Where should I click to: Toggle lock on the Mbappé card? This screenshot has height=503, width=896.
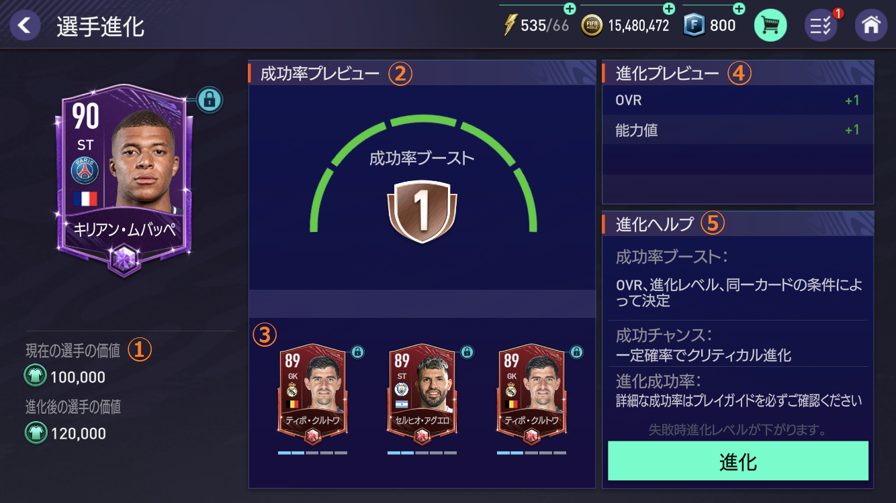point(210,101)
